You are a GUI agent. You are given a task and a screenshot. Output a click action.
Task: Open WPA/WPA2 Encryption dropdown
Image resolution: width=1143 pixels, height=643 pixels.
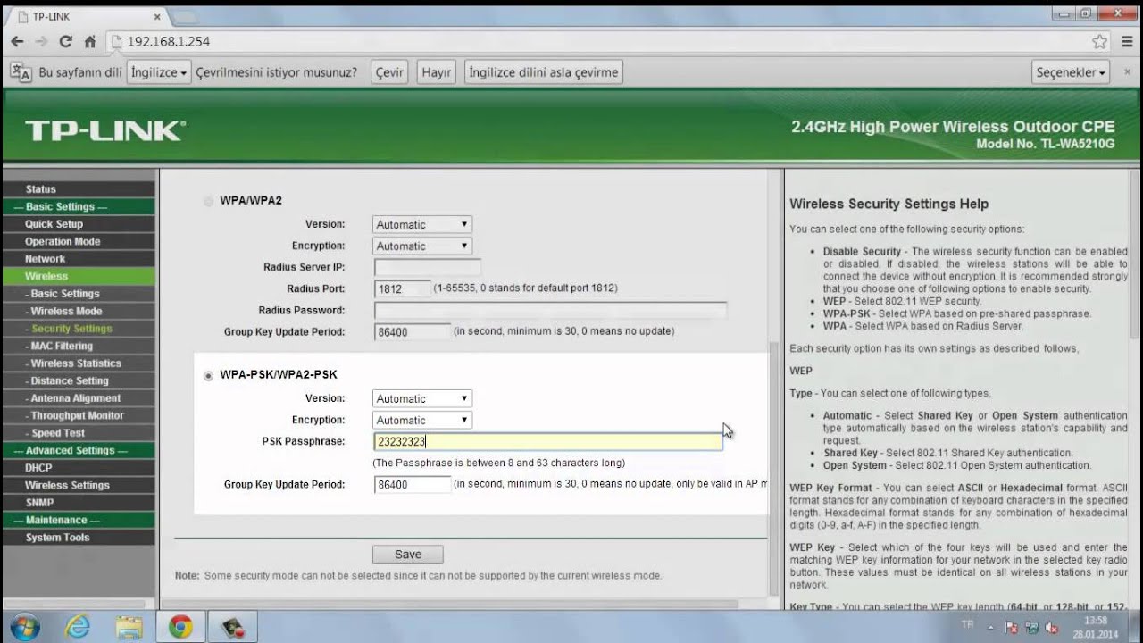(422, 246)
